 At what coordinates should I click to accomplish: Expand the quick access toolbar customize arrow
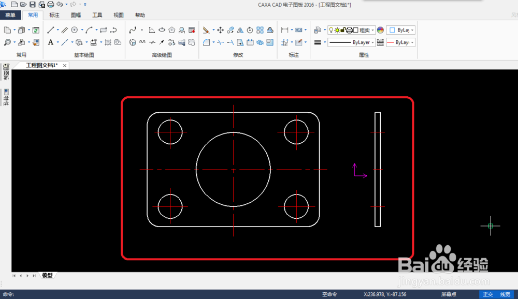coord(85,4)
